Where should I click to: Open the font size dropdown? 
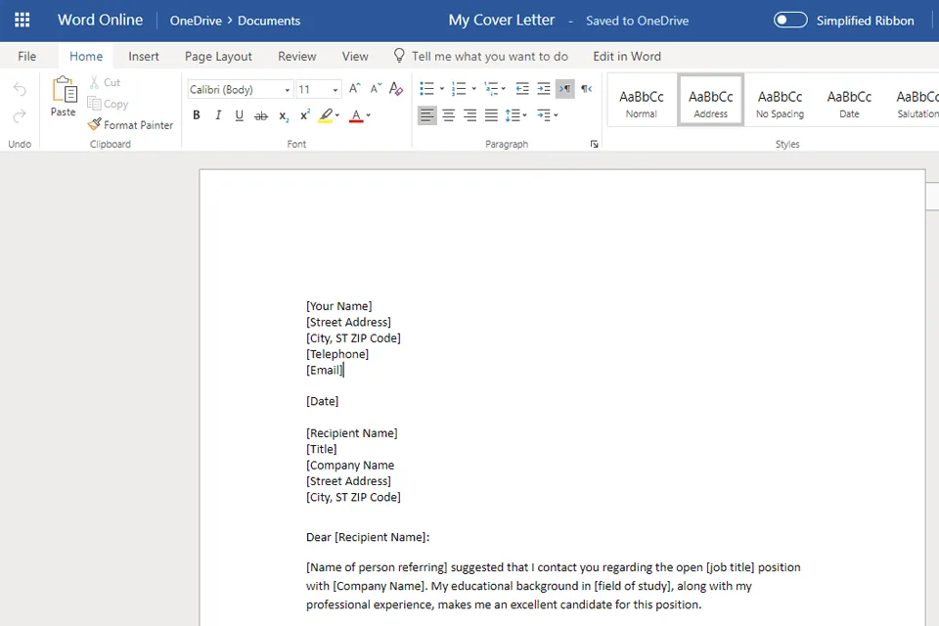click(x=335, y=89)
